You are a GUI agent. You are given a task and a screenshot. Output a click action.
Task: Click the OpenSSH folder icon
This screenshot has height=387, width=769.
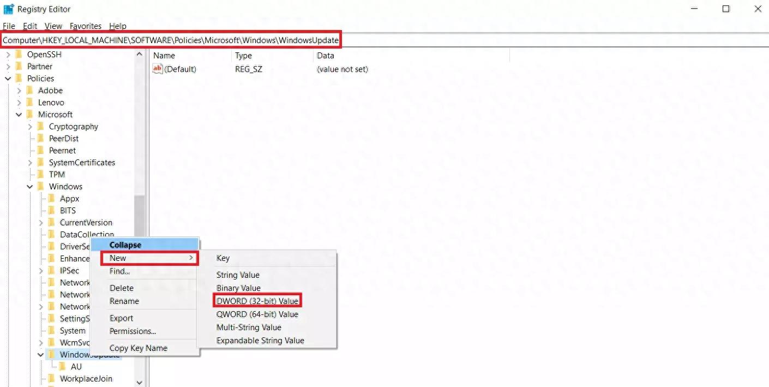pyautogui.click(x=19, y=54)
